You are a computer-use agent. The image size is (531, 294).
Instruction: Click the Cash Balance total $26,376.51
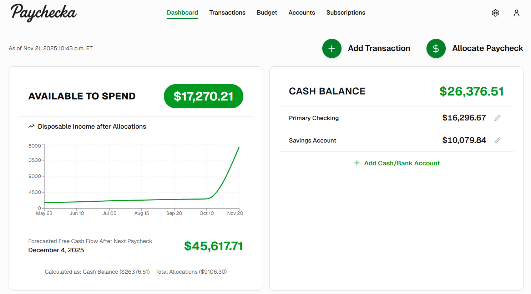coord(471,91)
